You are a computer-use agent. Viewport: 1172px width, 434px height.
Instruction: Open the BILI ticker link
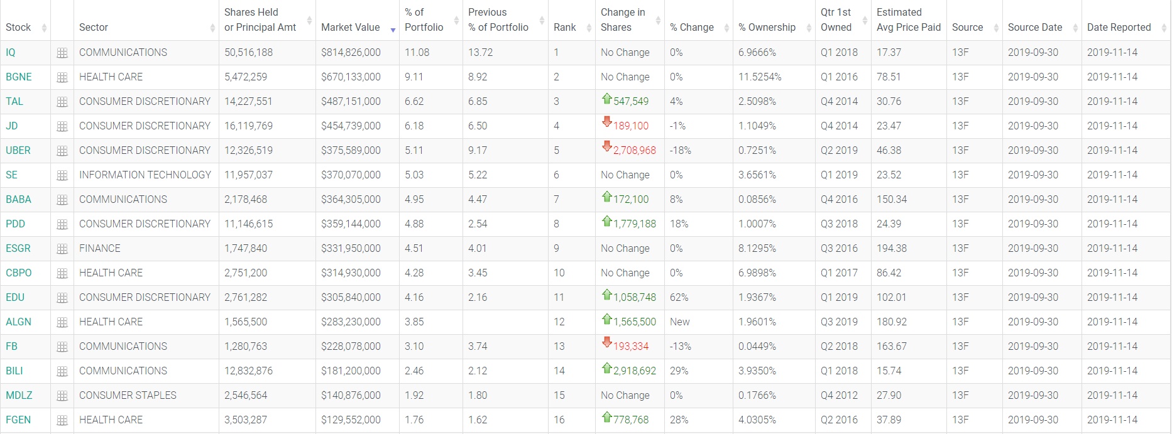point(14,371)
